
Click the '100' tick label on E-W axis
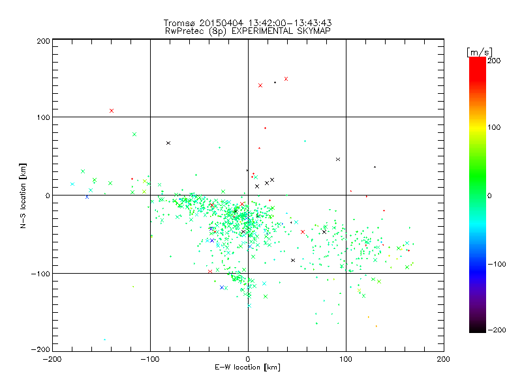point(346,359)
